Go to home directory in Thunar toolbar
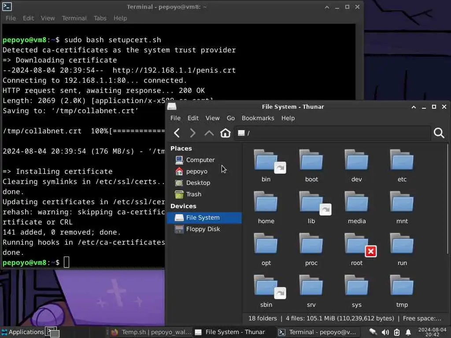Image resolution: width=451 pixels, height=338 pixels. tap(225, 133)
